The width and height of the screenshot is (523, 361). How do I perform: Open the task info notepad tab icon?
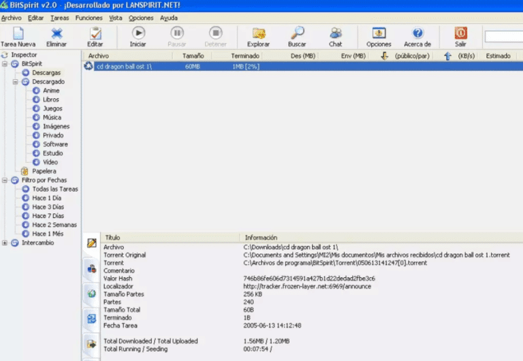point(92,243)
